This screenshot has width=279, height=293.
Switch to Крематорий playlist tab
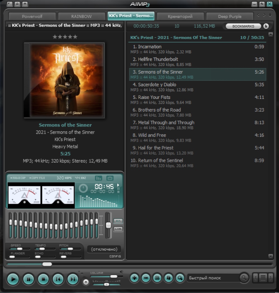(180, 17)
